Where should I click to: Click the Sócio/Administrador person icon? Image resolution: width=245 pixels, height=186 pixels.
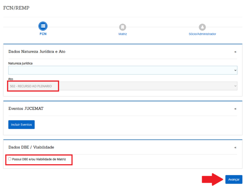[x=202, y=27]
